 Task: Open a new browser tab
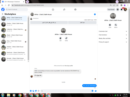27,2
